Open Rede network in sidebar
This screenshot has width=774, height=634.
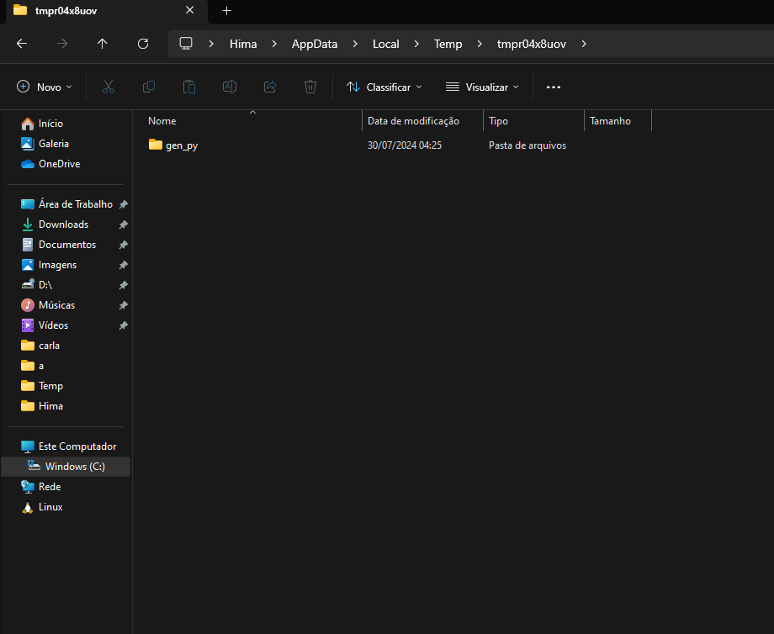click(x=40, y=487)
